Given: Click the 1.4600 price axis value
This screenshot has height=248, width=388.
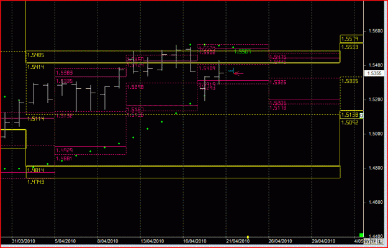Looking at the screenshot, I should click(375, 203).
